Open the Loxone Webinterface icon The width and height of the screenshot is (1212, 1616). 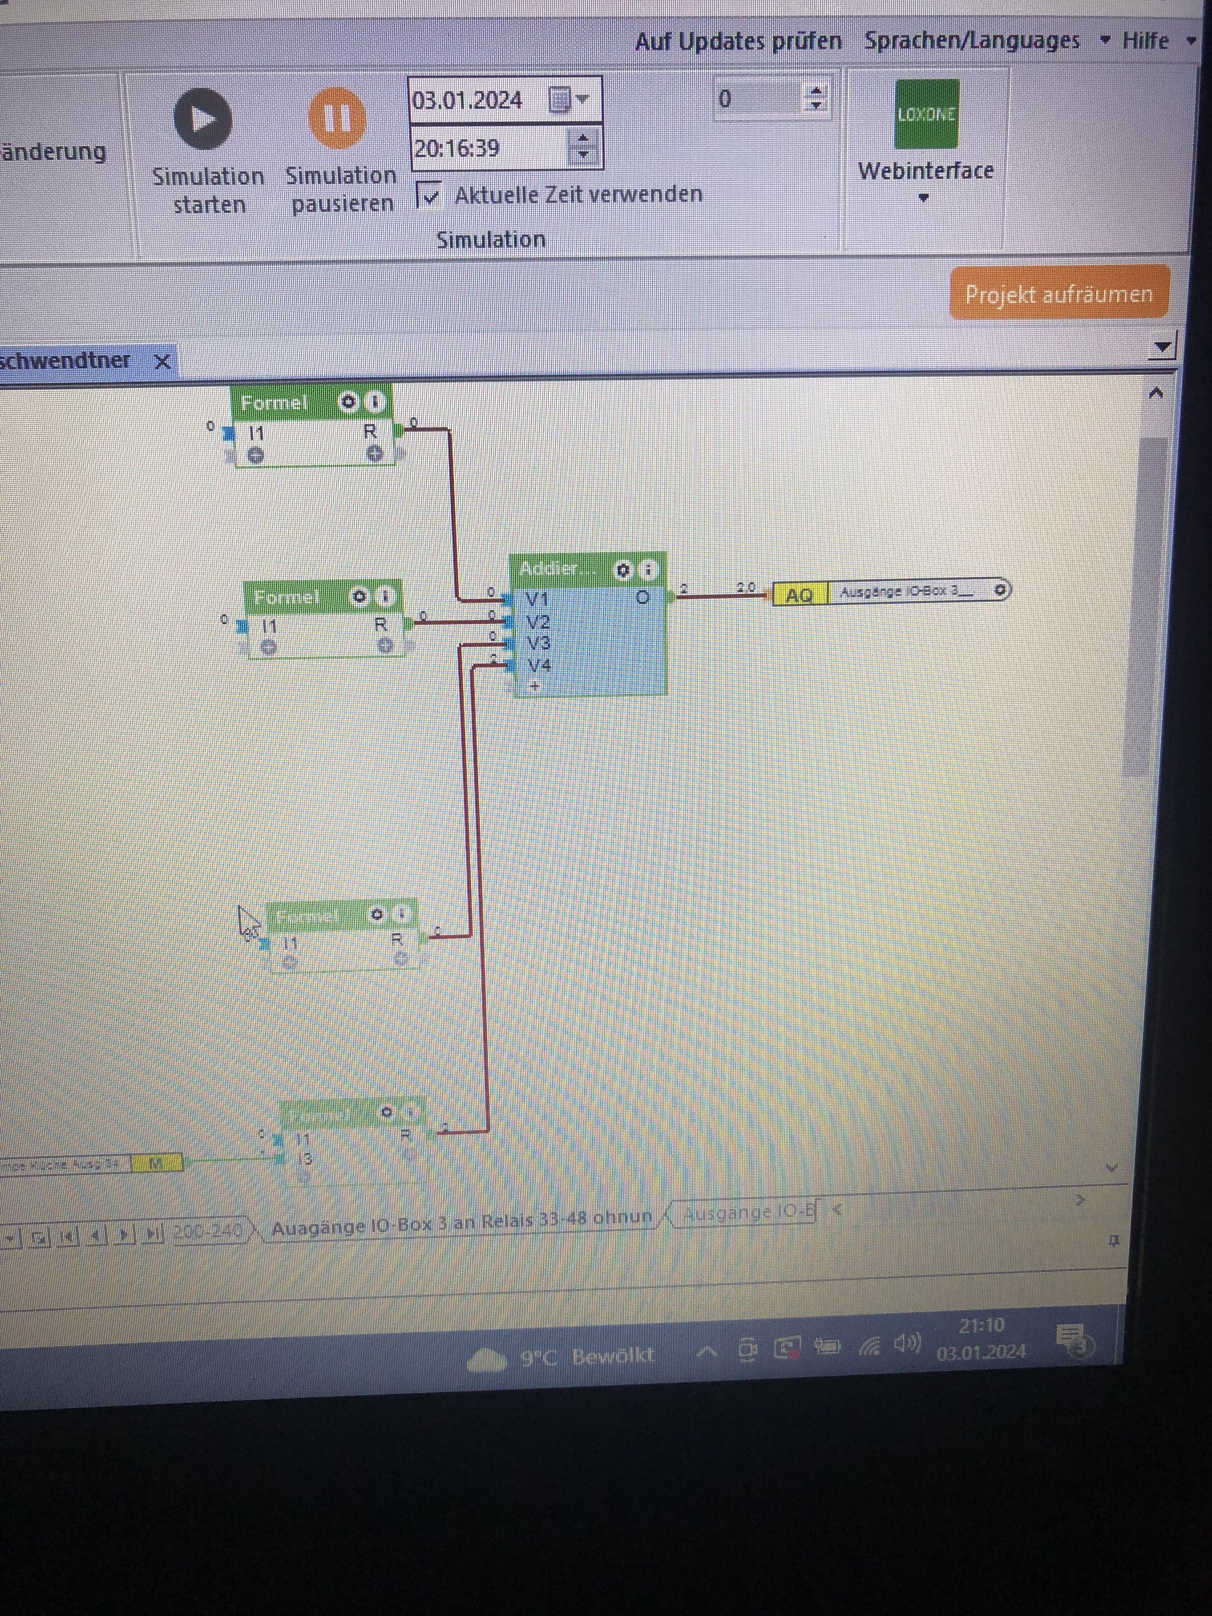(x=926, y=115)
